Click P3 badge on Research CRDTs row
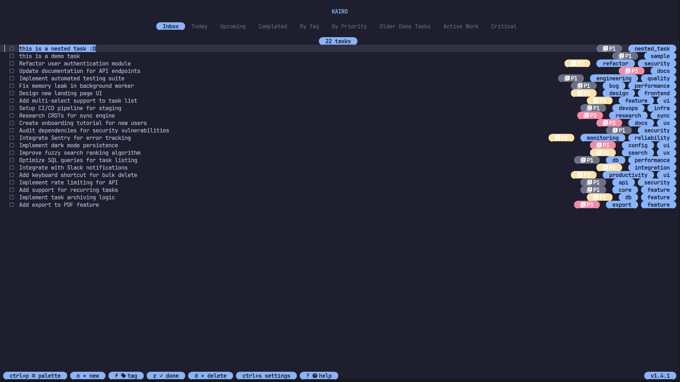 click(x=590, y=115)
